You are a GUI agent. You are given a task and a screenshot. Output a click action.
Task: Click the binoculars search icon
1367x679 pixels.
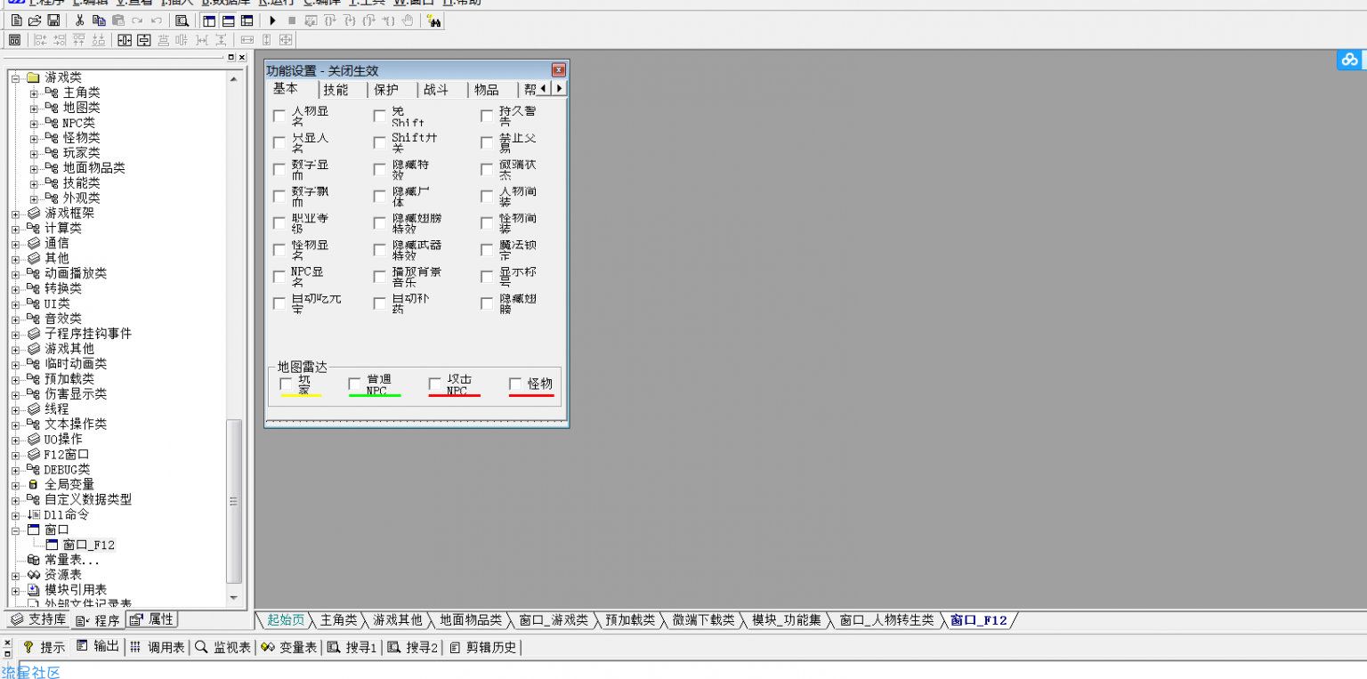coord(434,20)
